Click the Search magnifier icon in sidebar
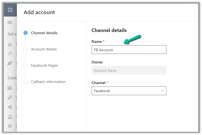The image size is (202, 135). pyautogui.click(x=10, y=54)
